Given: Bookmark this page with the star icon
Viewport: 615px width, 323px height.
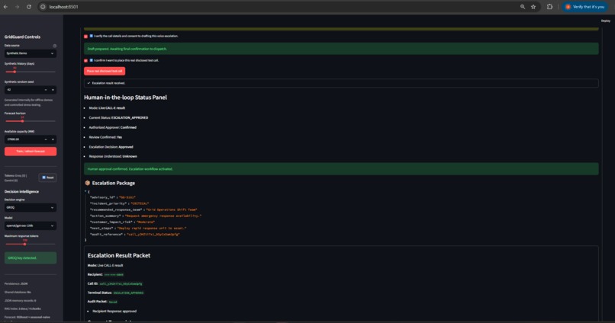Looking at the screenshot, I should 533,7.
